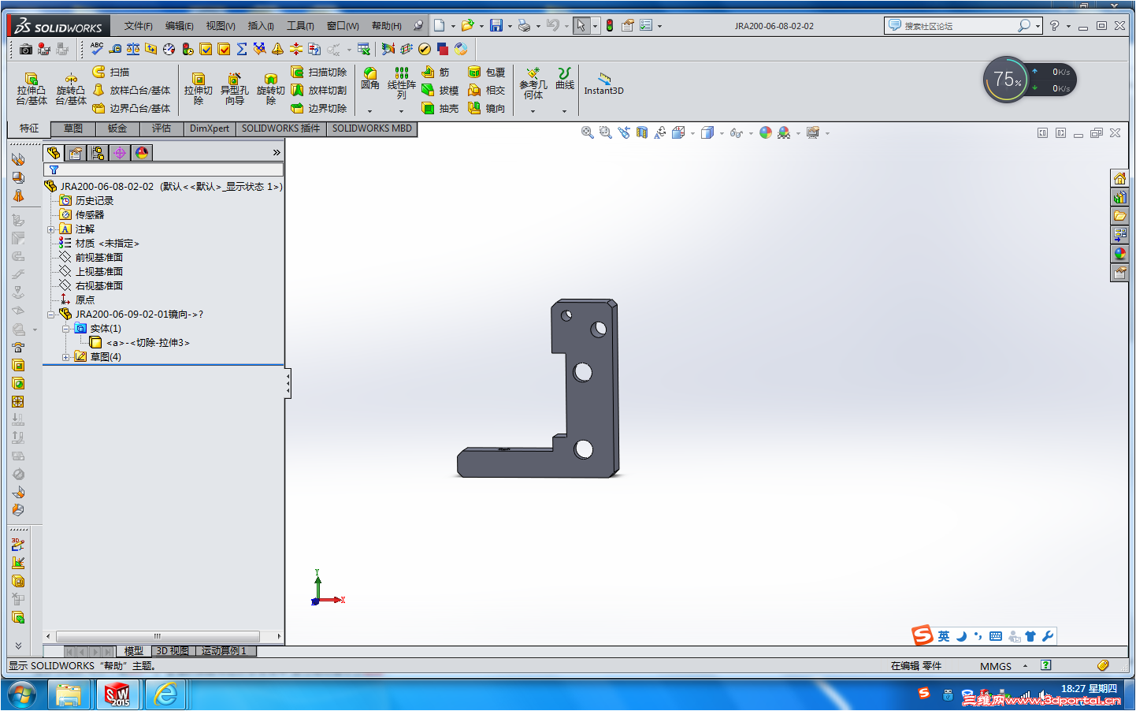1136x711 pixels.
Task: Open the 参考几何体 dropdown arrow
Action: (x=533, y=111)
